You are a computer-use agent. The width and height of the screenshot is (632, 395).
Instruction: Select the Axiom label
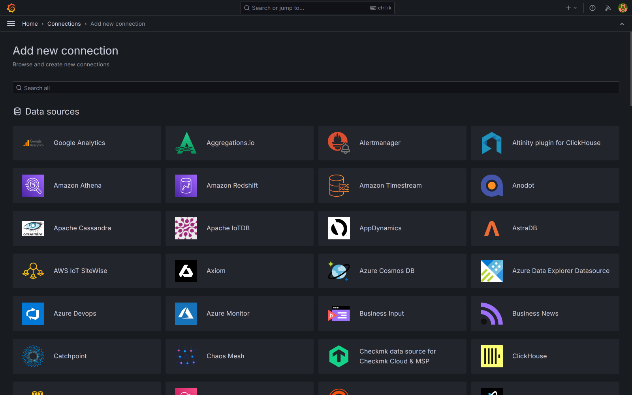216,271
